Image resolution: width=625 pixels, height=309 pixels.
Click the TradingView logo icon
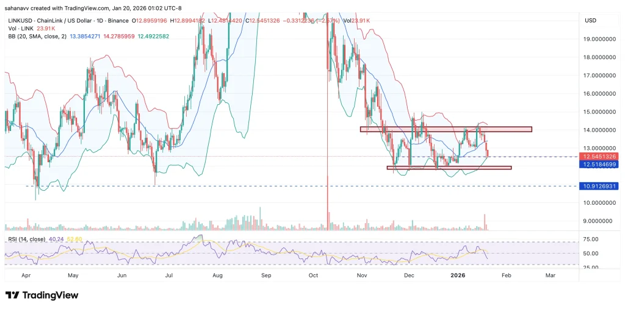click(12, 296)
